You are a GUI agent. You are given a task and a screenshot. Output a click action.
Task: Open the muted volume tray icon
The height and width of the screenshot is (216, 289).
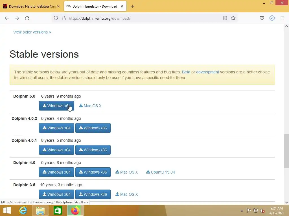pyautogui.click(x=262, y=211)
